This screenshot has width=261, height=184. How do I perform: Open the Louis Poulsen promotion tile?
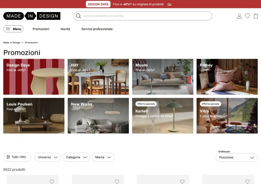click(34, 116)
